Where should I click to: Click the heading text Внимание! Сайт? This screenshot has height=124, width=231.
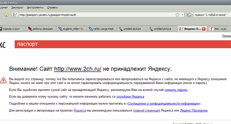click(31, 69)
